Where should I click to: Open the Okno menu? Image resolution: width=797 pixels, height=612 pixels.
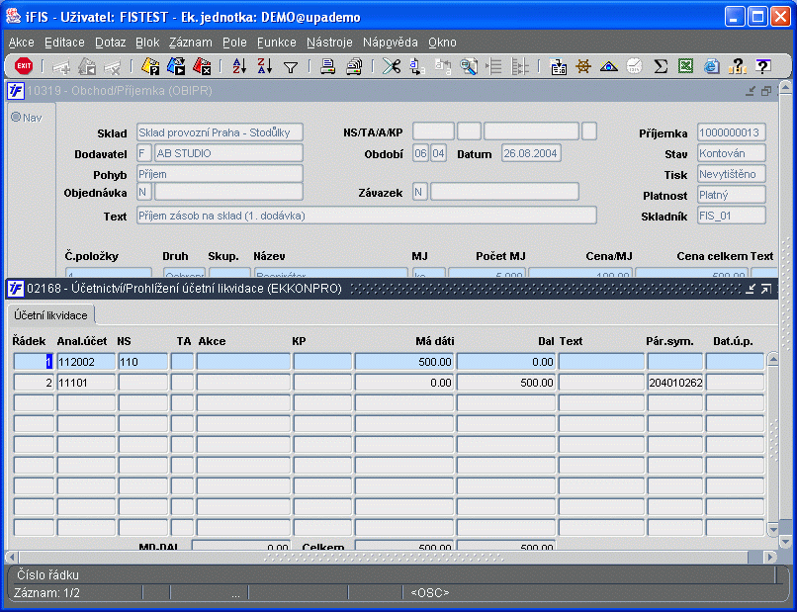pyautogui.click(x=442, y=43)
